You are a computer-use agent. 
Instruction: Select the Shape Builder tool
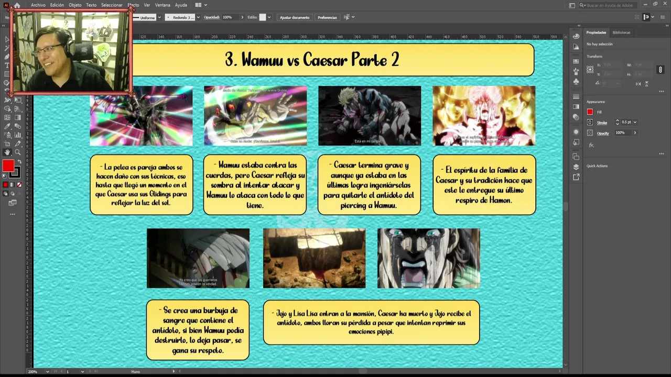coord(8,108)
